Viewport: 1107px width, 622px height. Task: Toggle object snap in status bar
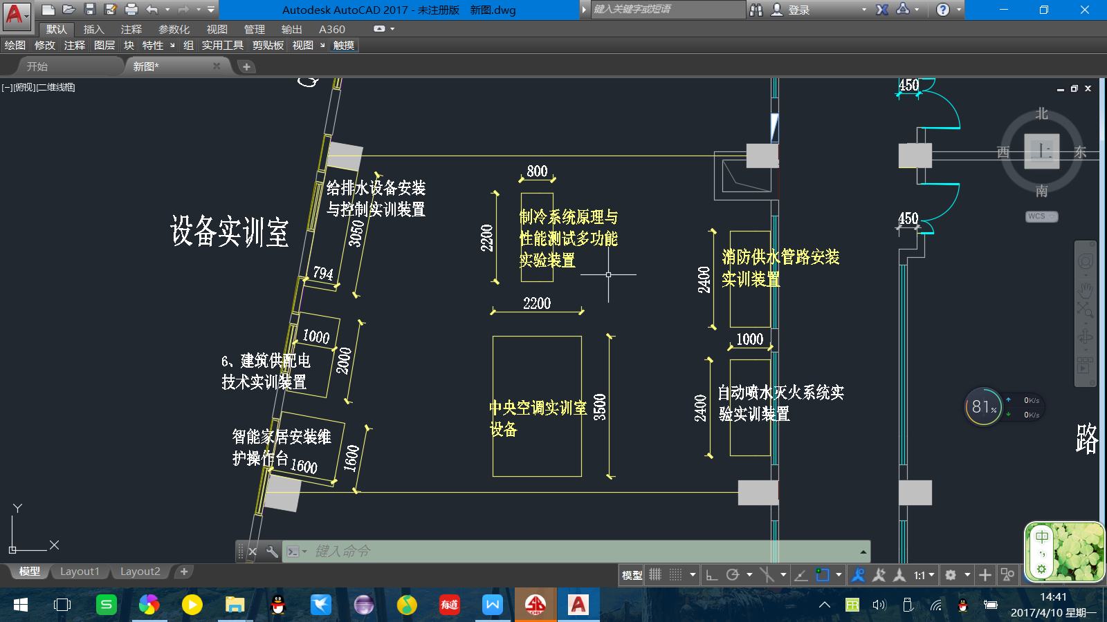[x=822, y=575]
